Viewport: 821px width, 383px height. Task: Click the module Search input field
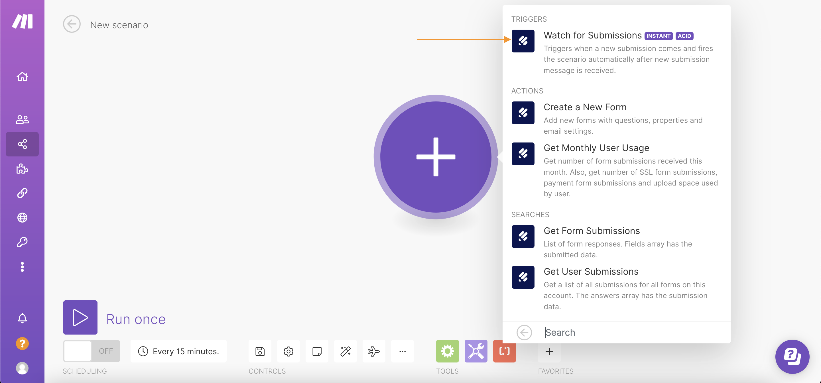631,332
